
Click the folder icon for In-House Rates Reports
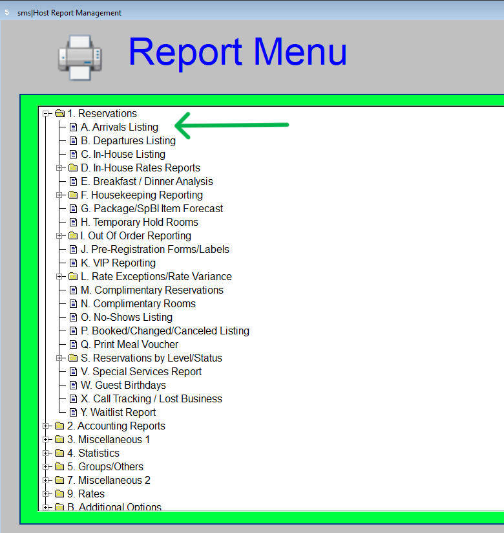[73, 168]
